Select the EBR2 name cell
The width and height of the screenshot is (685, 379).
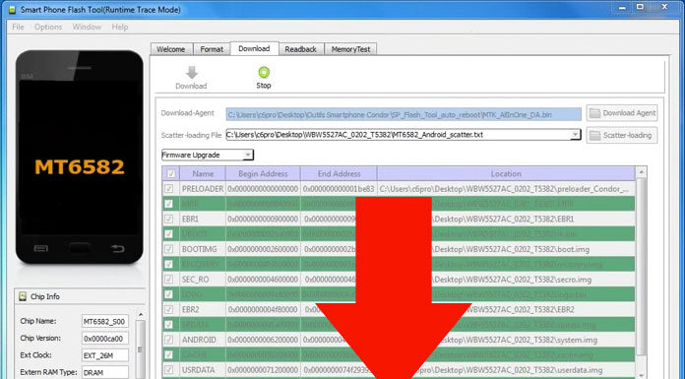[203, 309]
